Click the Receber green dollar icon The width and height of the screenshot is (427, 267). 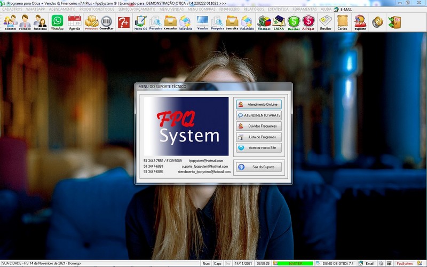pyautogui.click(x=294, y=22)
